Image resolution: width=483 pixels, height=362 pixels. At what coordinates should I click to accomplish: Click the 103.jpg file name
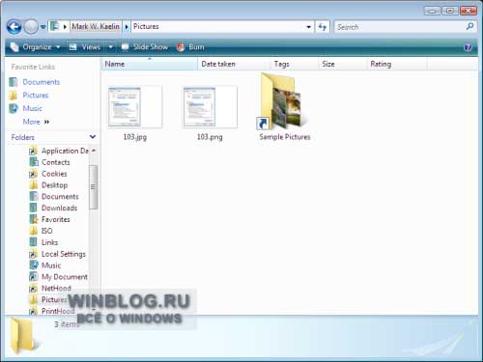(x=135, y=137)
